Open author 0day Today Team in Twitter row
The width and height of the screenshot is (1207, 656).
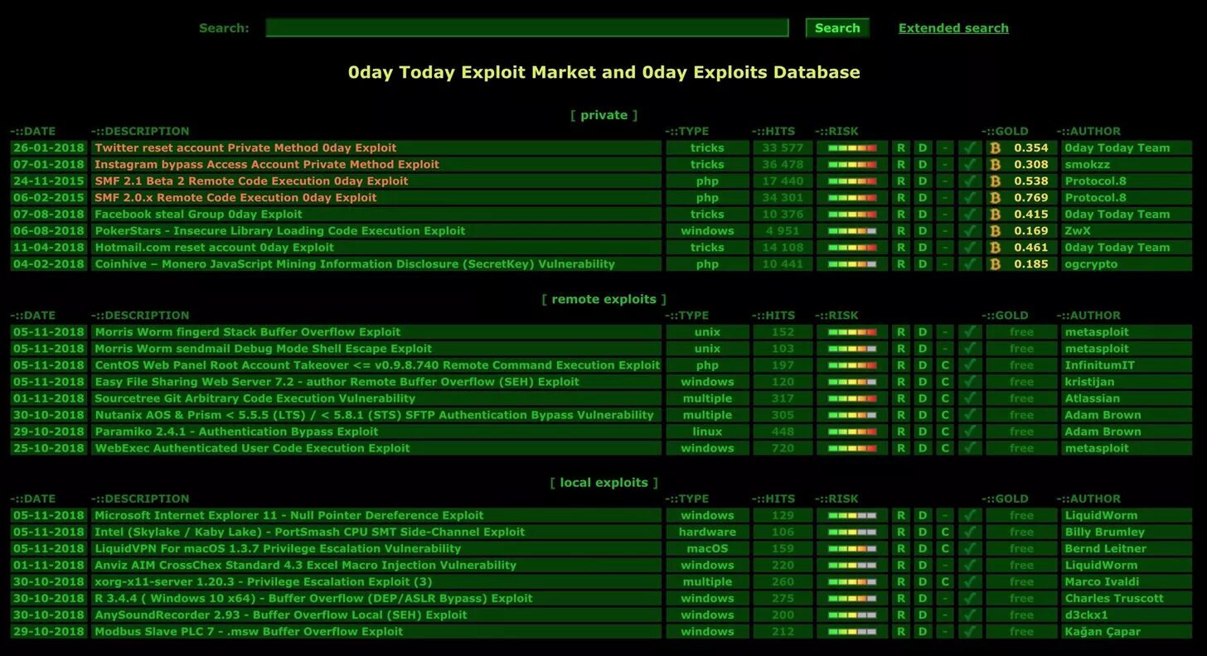click(1117, 148)
